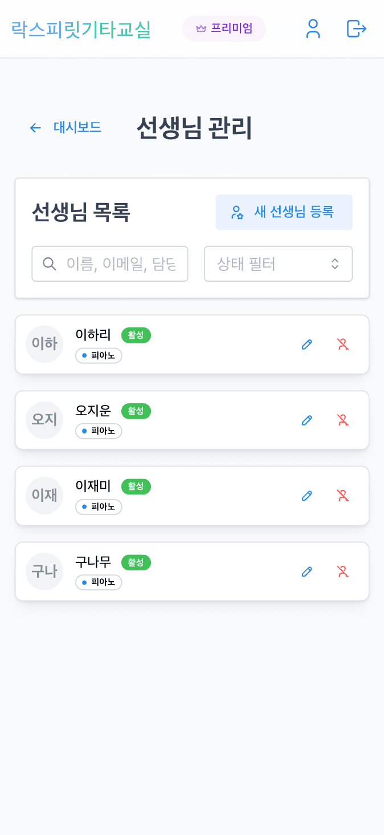Click the 프리미엄 badge in header
Viewport: 384px width, 835px height.
tap(224, 29)
